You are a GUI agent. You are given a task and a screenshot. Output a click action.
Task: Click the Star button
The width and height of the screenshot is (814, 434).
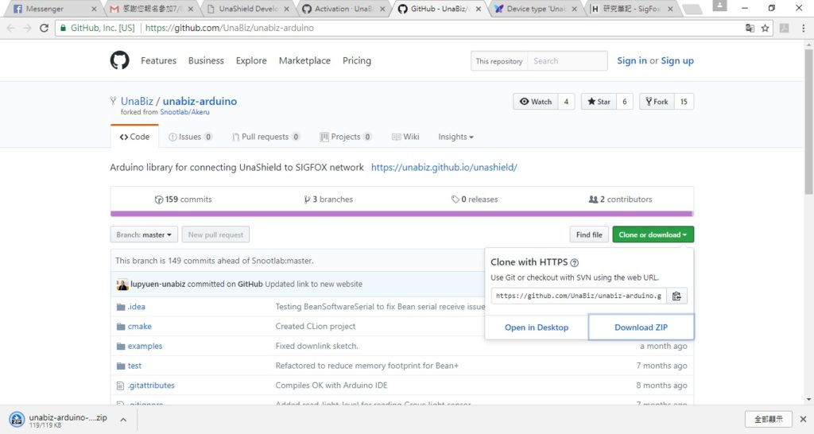point(599,102)
